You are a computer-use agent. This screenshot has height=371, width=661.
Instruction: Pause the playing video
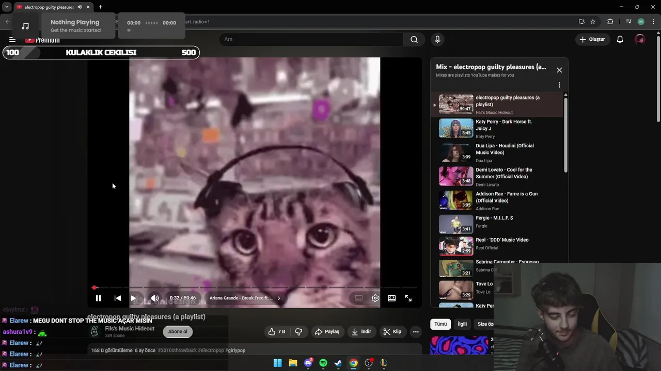point(98,298)
